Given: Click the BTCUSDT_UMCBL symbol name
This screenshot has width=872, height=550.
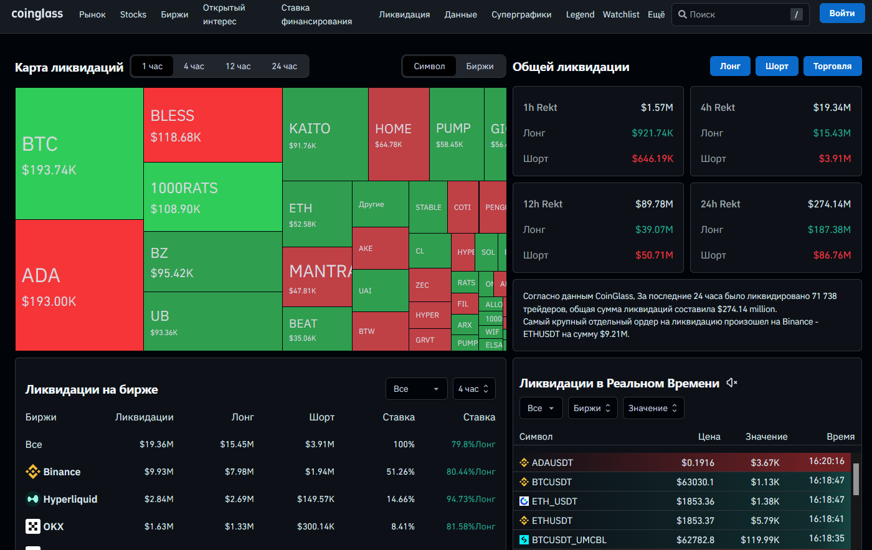Looking at the screenshot, I should pos(569,540).
